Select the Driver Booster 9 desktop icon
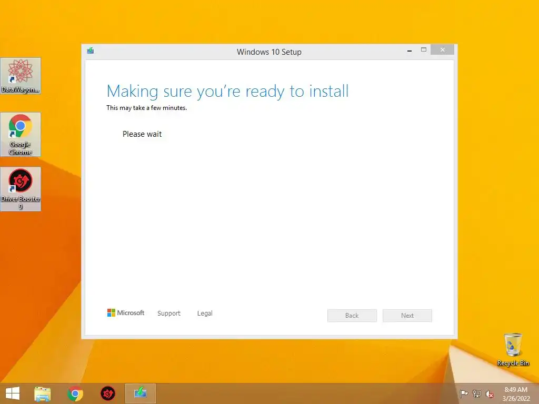 [21, 189]
